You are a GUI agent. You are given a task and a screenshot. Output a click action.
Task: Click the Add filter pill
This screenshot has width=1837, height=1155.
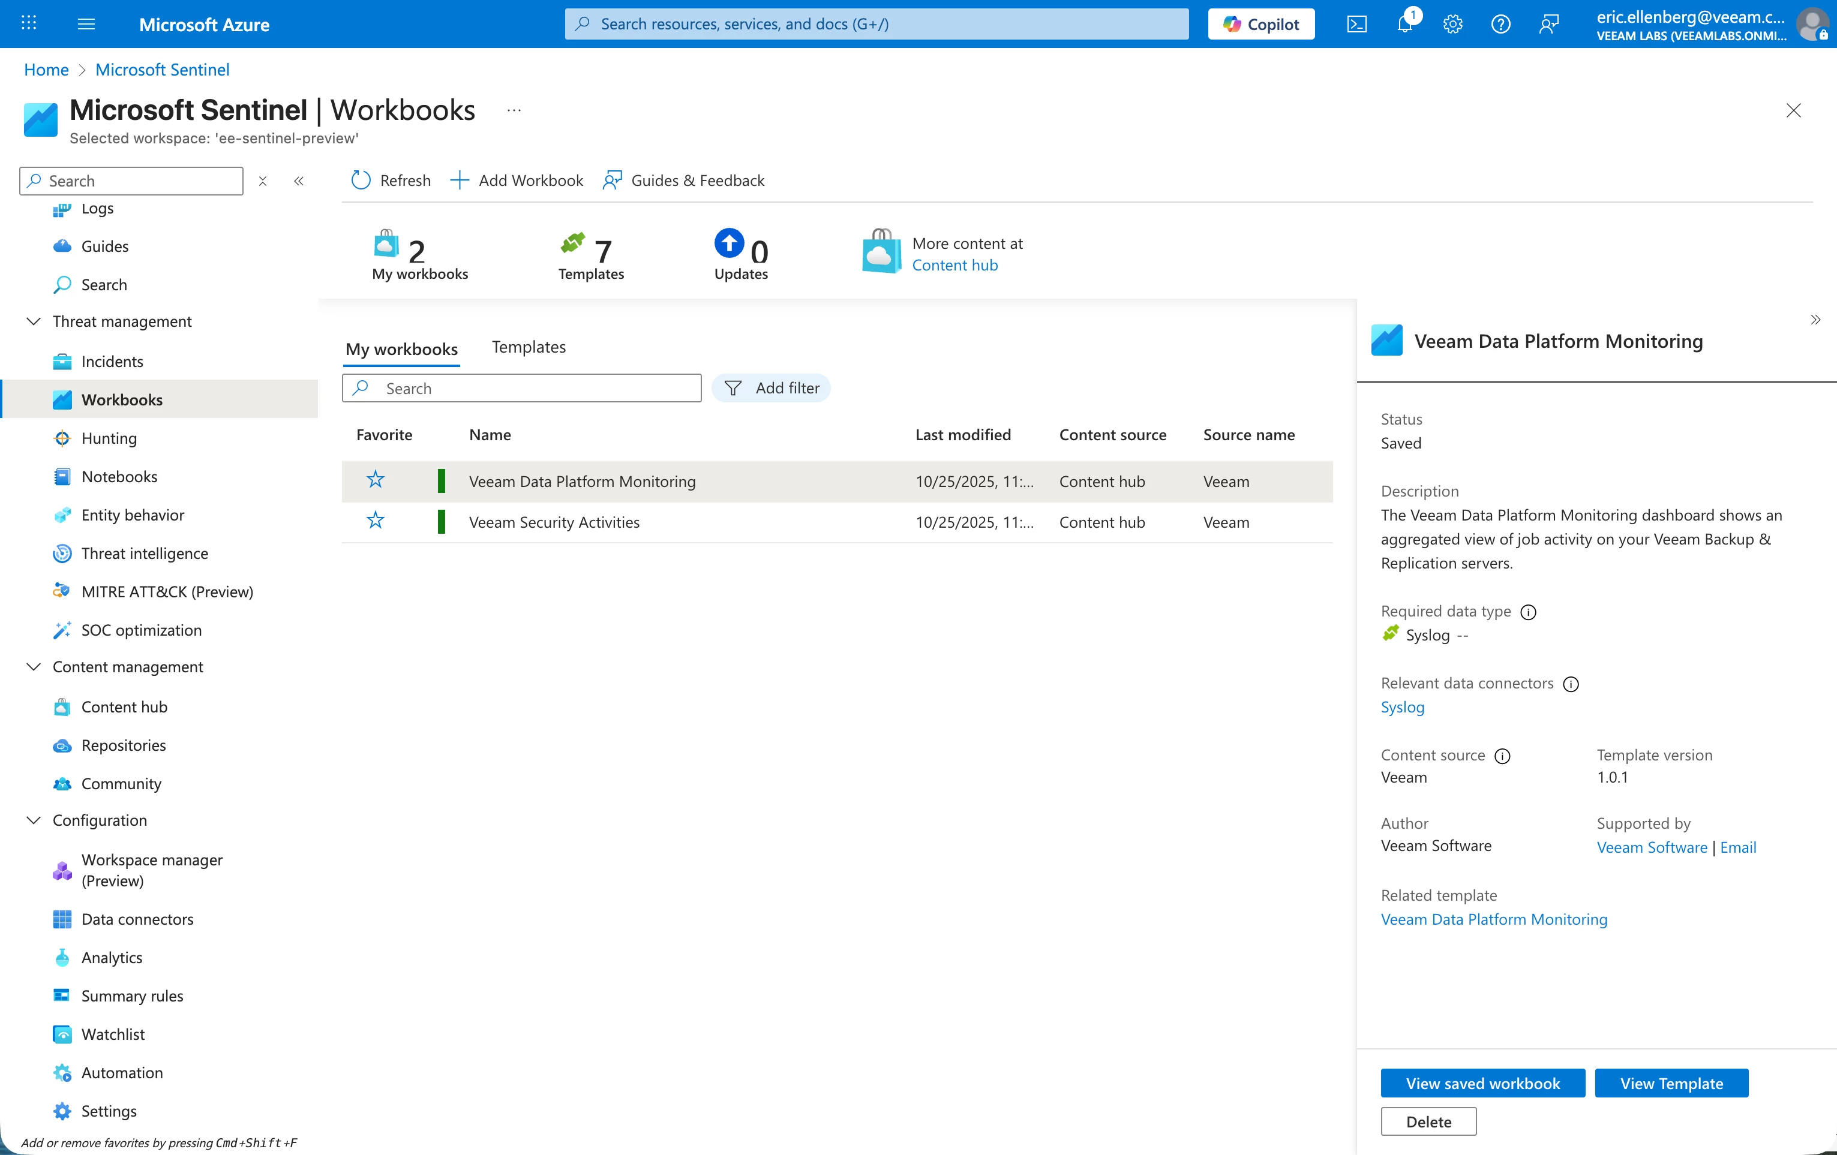coord(772,388)
